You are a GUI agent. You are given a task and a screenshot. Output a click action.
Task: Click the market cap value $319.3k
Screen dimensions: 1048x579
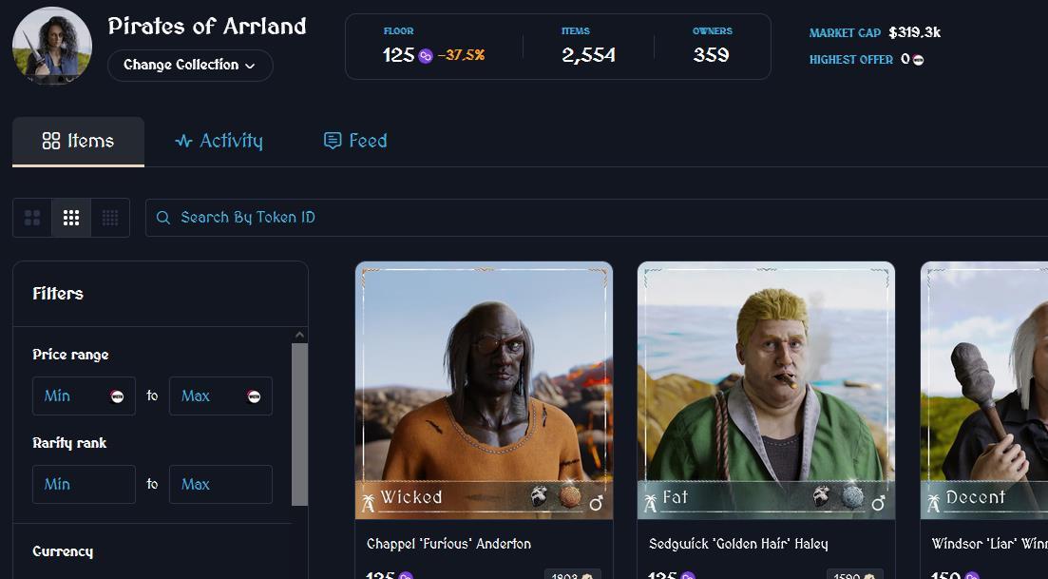pyautogui.click(x=914, y=32)
